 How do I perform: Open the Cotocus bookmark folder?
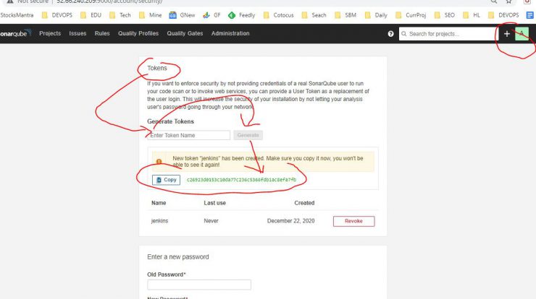pos(279,15)
